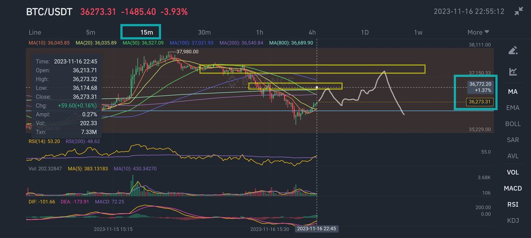Click the MA(50): 36,527.09 legend
The height and width of the screenshot is (238, 531).
click(x=143, y=43)
